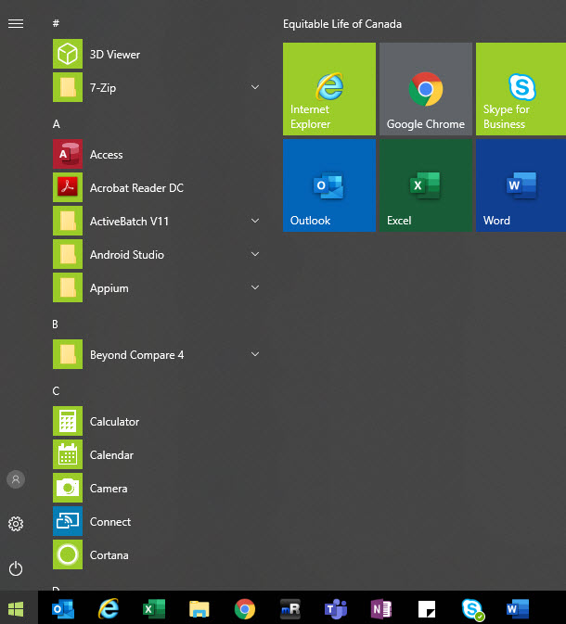The height and width of the screenshot is (624, 566).
Task: Expand the Start menu hamburger navigation
Action: (16, 24)
